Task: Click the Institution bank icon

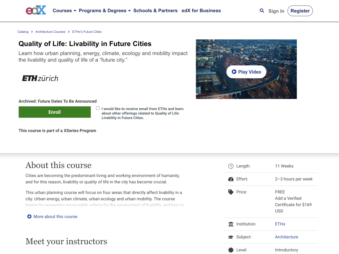Action: click(x=230, y=224)
